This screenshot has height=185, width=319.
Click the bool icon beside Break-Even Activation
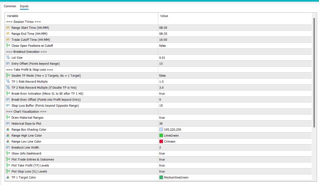pos(8,93)
